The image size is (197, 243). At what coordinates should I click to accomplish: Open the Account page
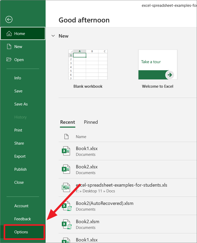tap(23, 206)
